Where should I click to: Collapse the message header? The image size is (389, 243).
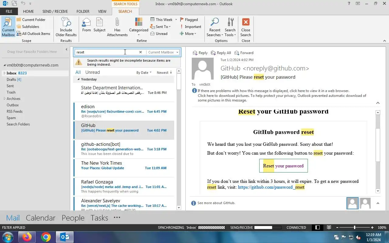coord(378,103)
